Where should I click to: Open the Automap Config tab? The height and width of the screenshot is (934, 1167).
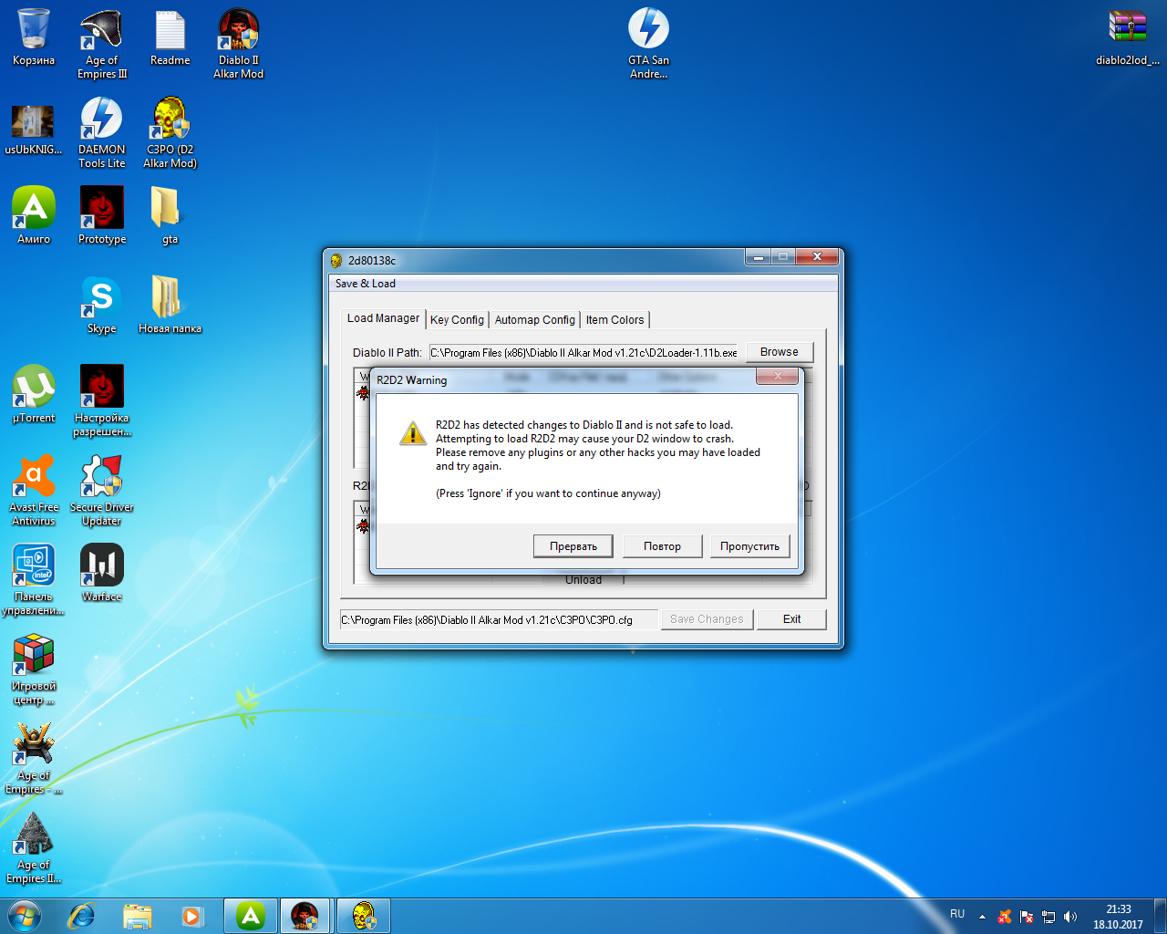click(x=535, y=320)
